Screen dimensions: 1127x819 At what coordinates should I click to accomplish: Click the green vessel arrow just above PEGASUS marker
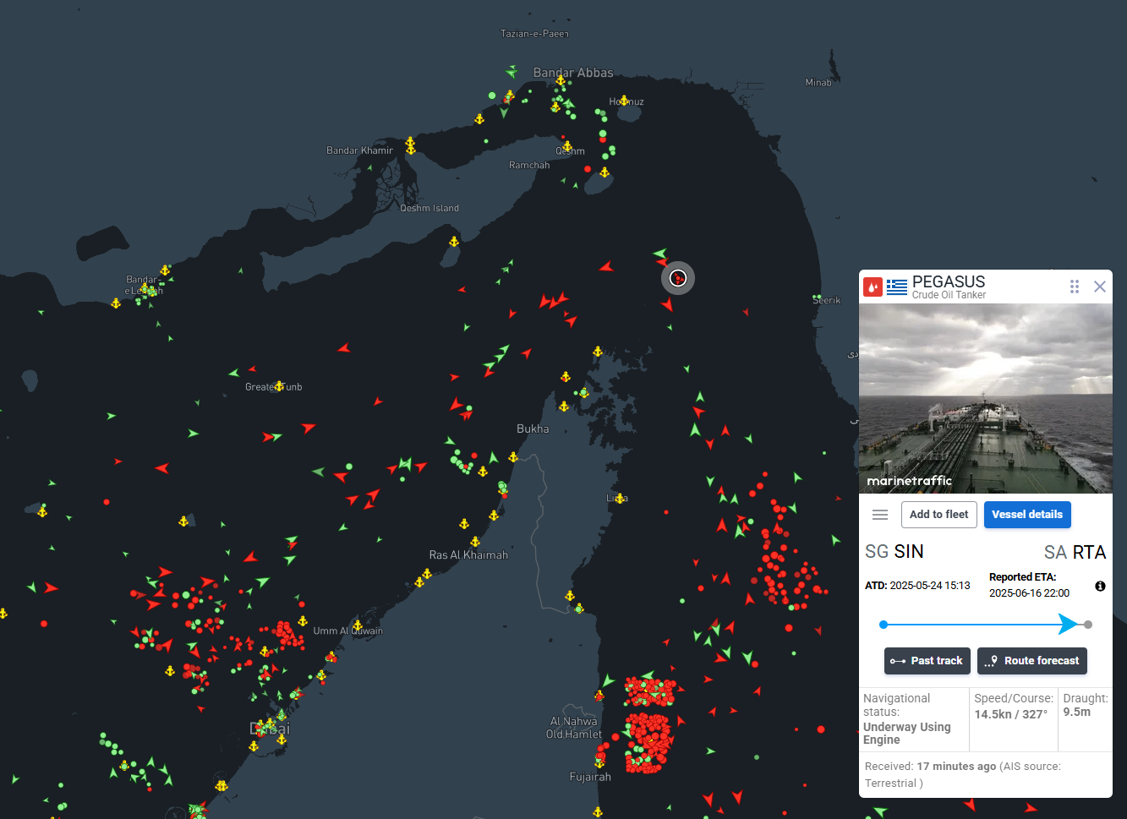point(660,253)
